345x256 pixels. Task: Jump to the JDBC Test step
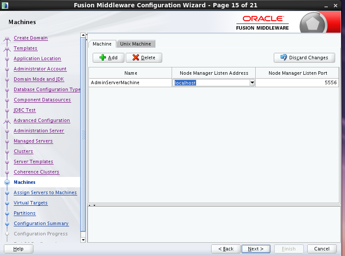pyautogui.click(x=24, y=110)
